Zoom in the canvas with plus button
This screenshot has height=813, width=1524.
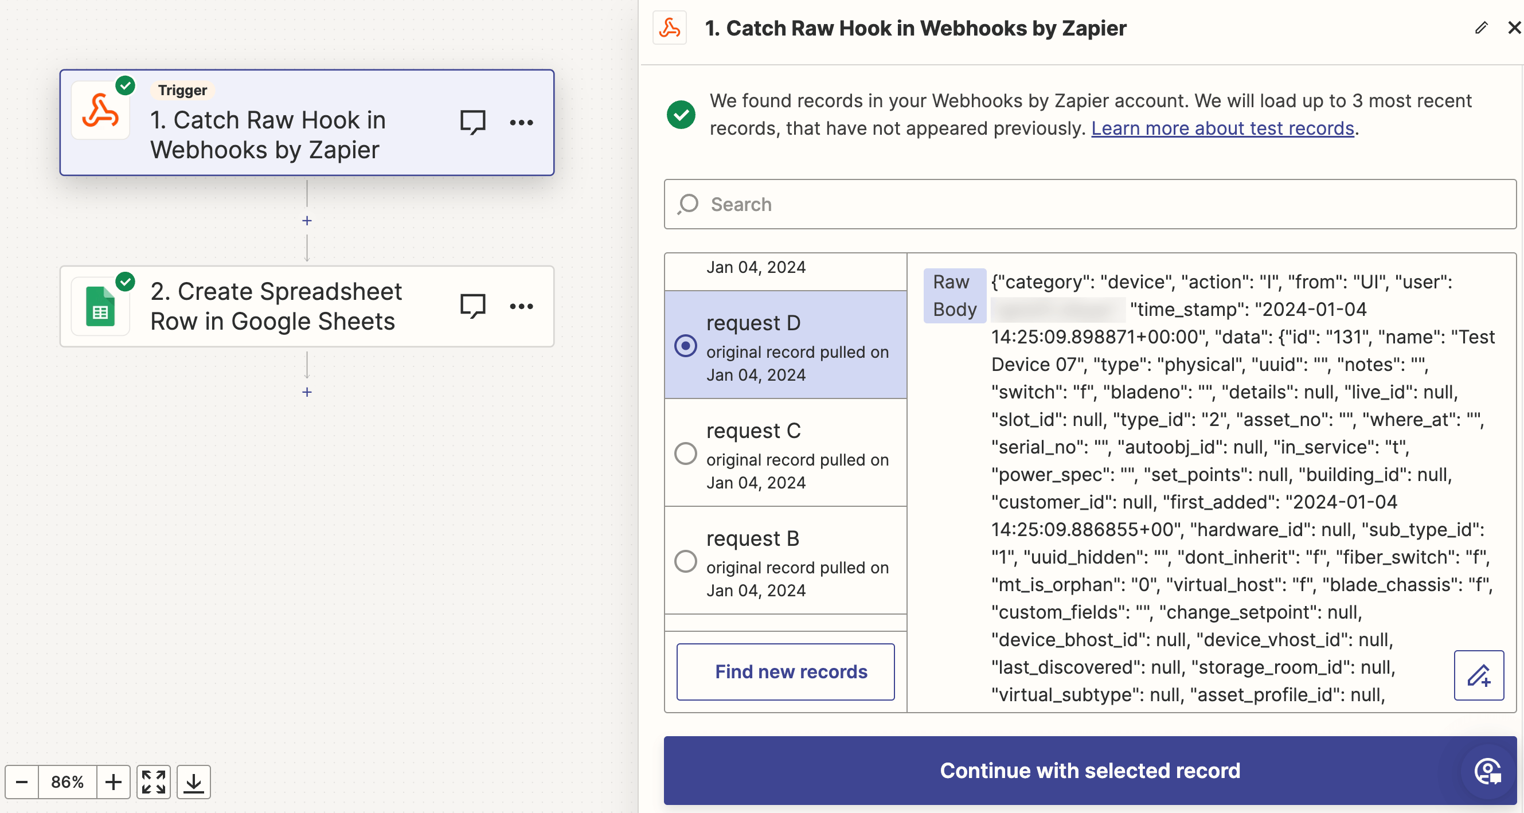coord(113,781)
